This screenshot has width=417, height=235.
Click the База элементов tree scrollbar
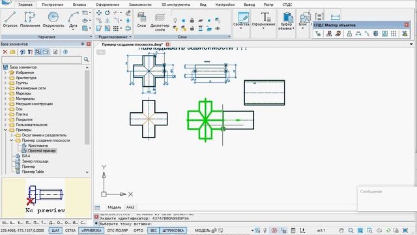tap(87, 106)
